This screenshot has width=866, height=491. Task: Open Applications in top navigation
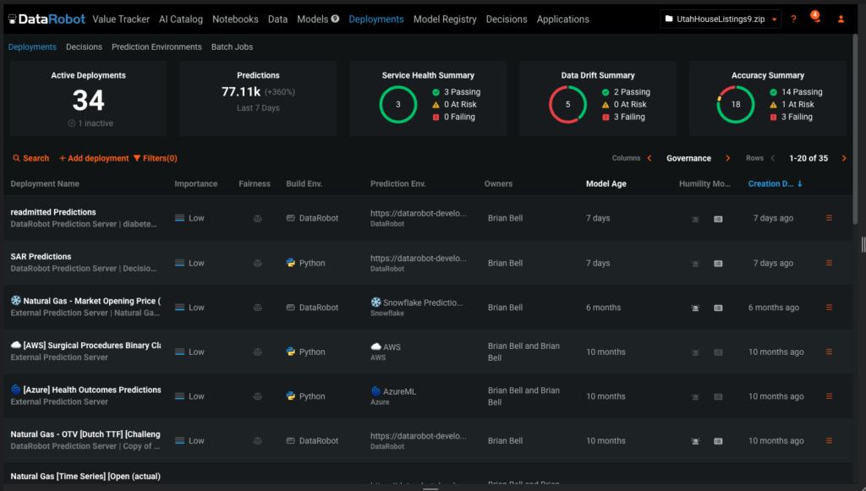click(x=562, y=19)
